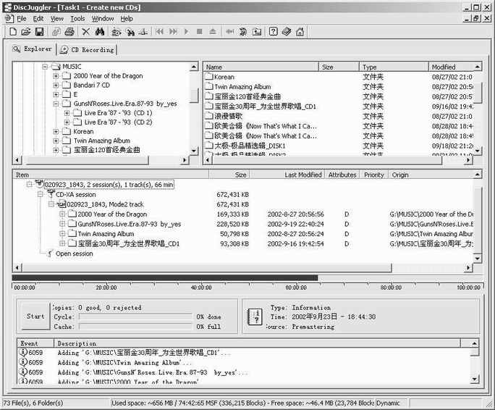495x410 pixels.
Task: Expand the Korean folder in the tree
Action: tap(56, 131)
